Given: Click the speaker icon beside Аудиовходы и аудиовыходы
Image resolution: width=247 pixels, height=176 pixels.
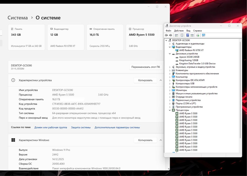Looking at the screenshot, I should tap(173, 44).
